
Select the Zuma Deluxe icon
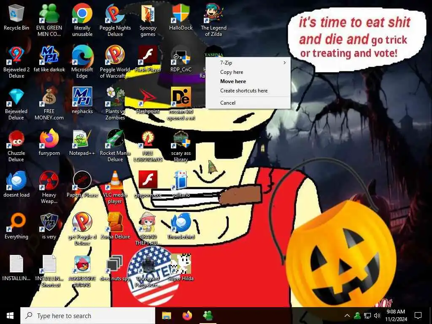pos(115,223)
